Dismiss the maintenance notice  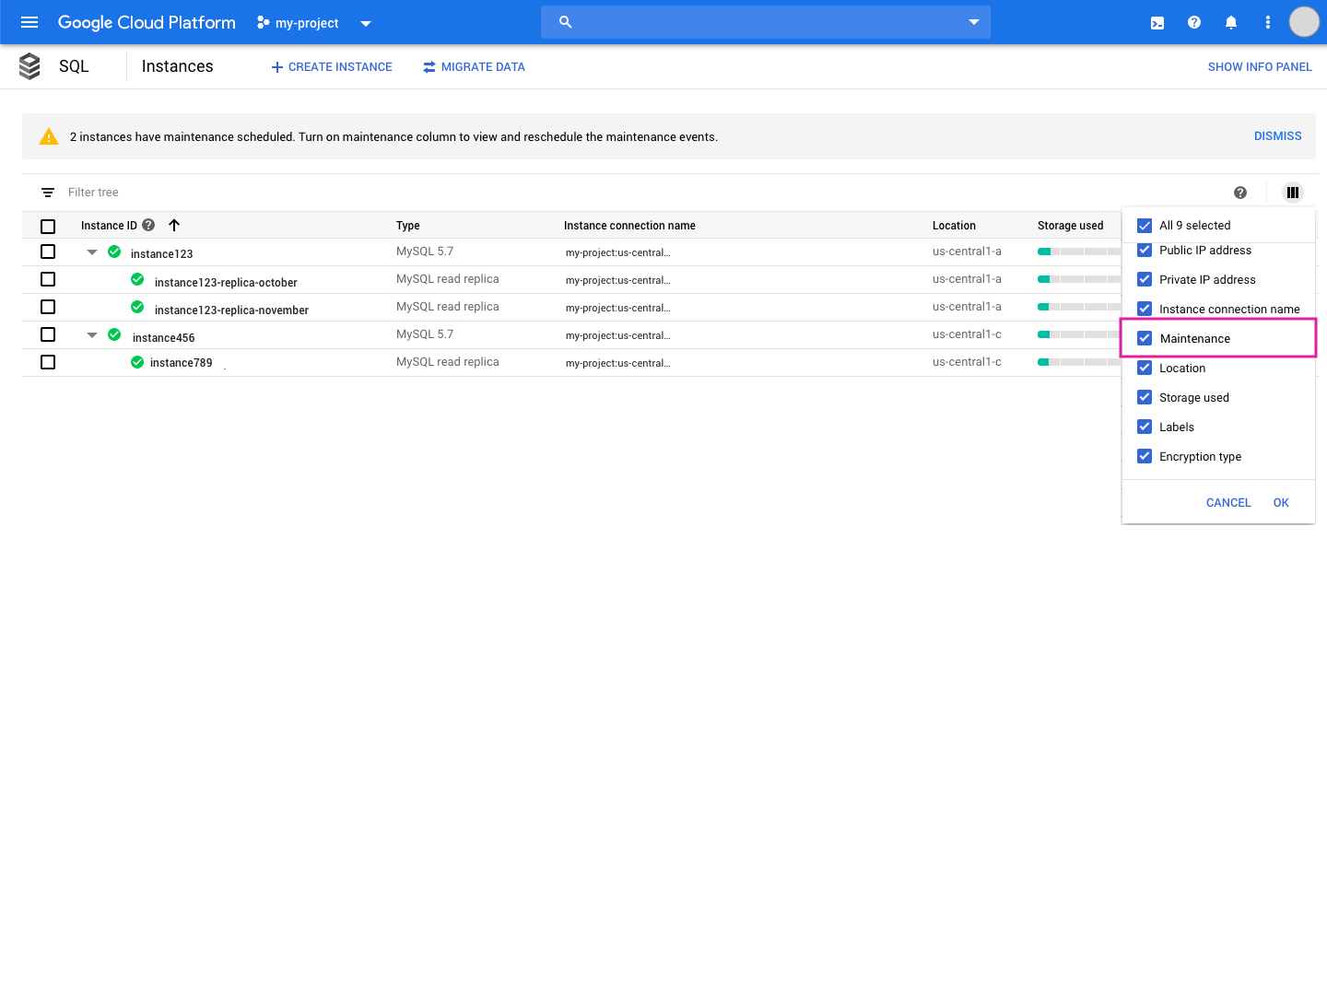pos(1277,136)
